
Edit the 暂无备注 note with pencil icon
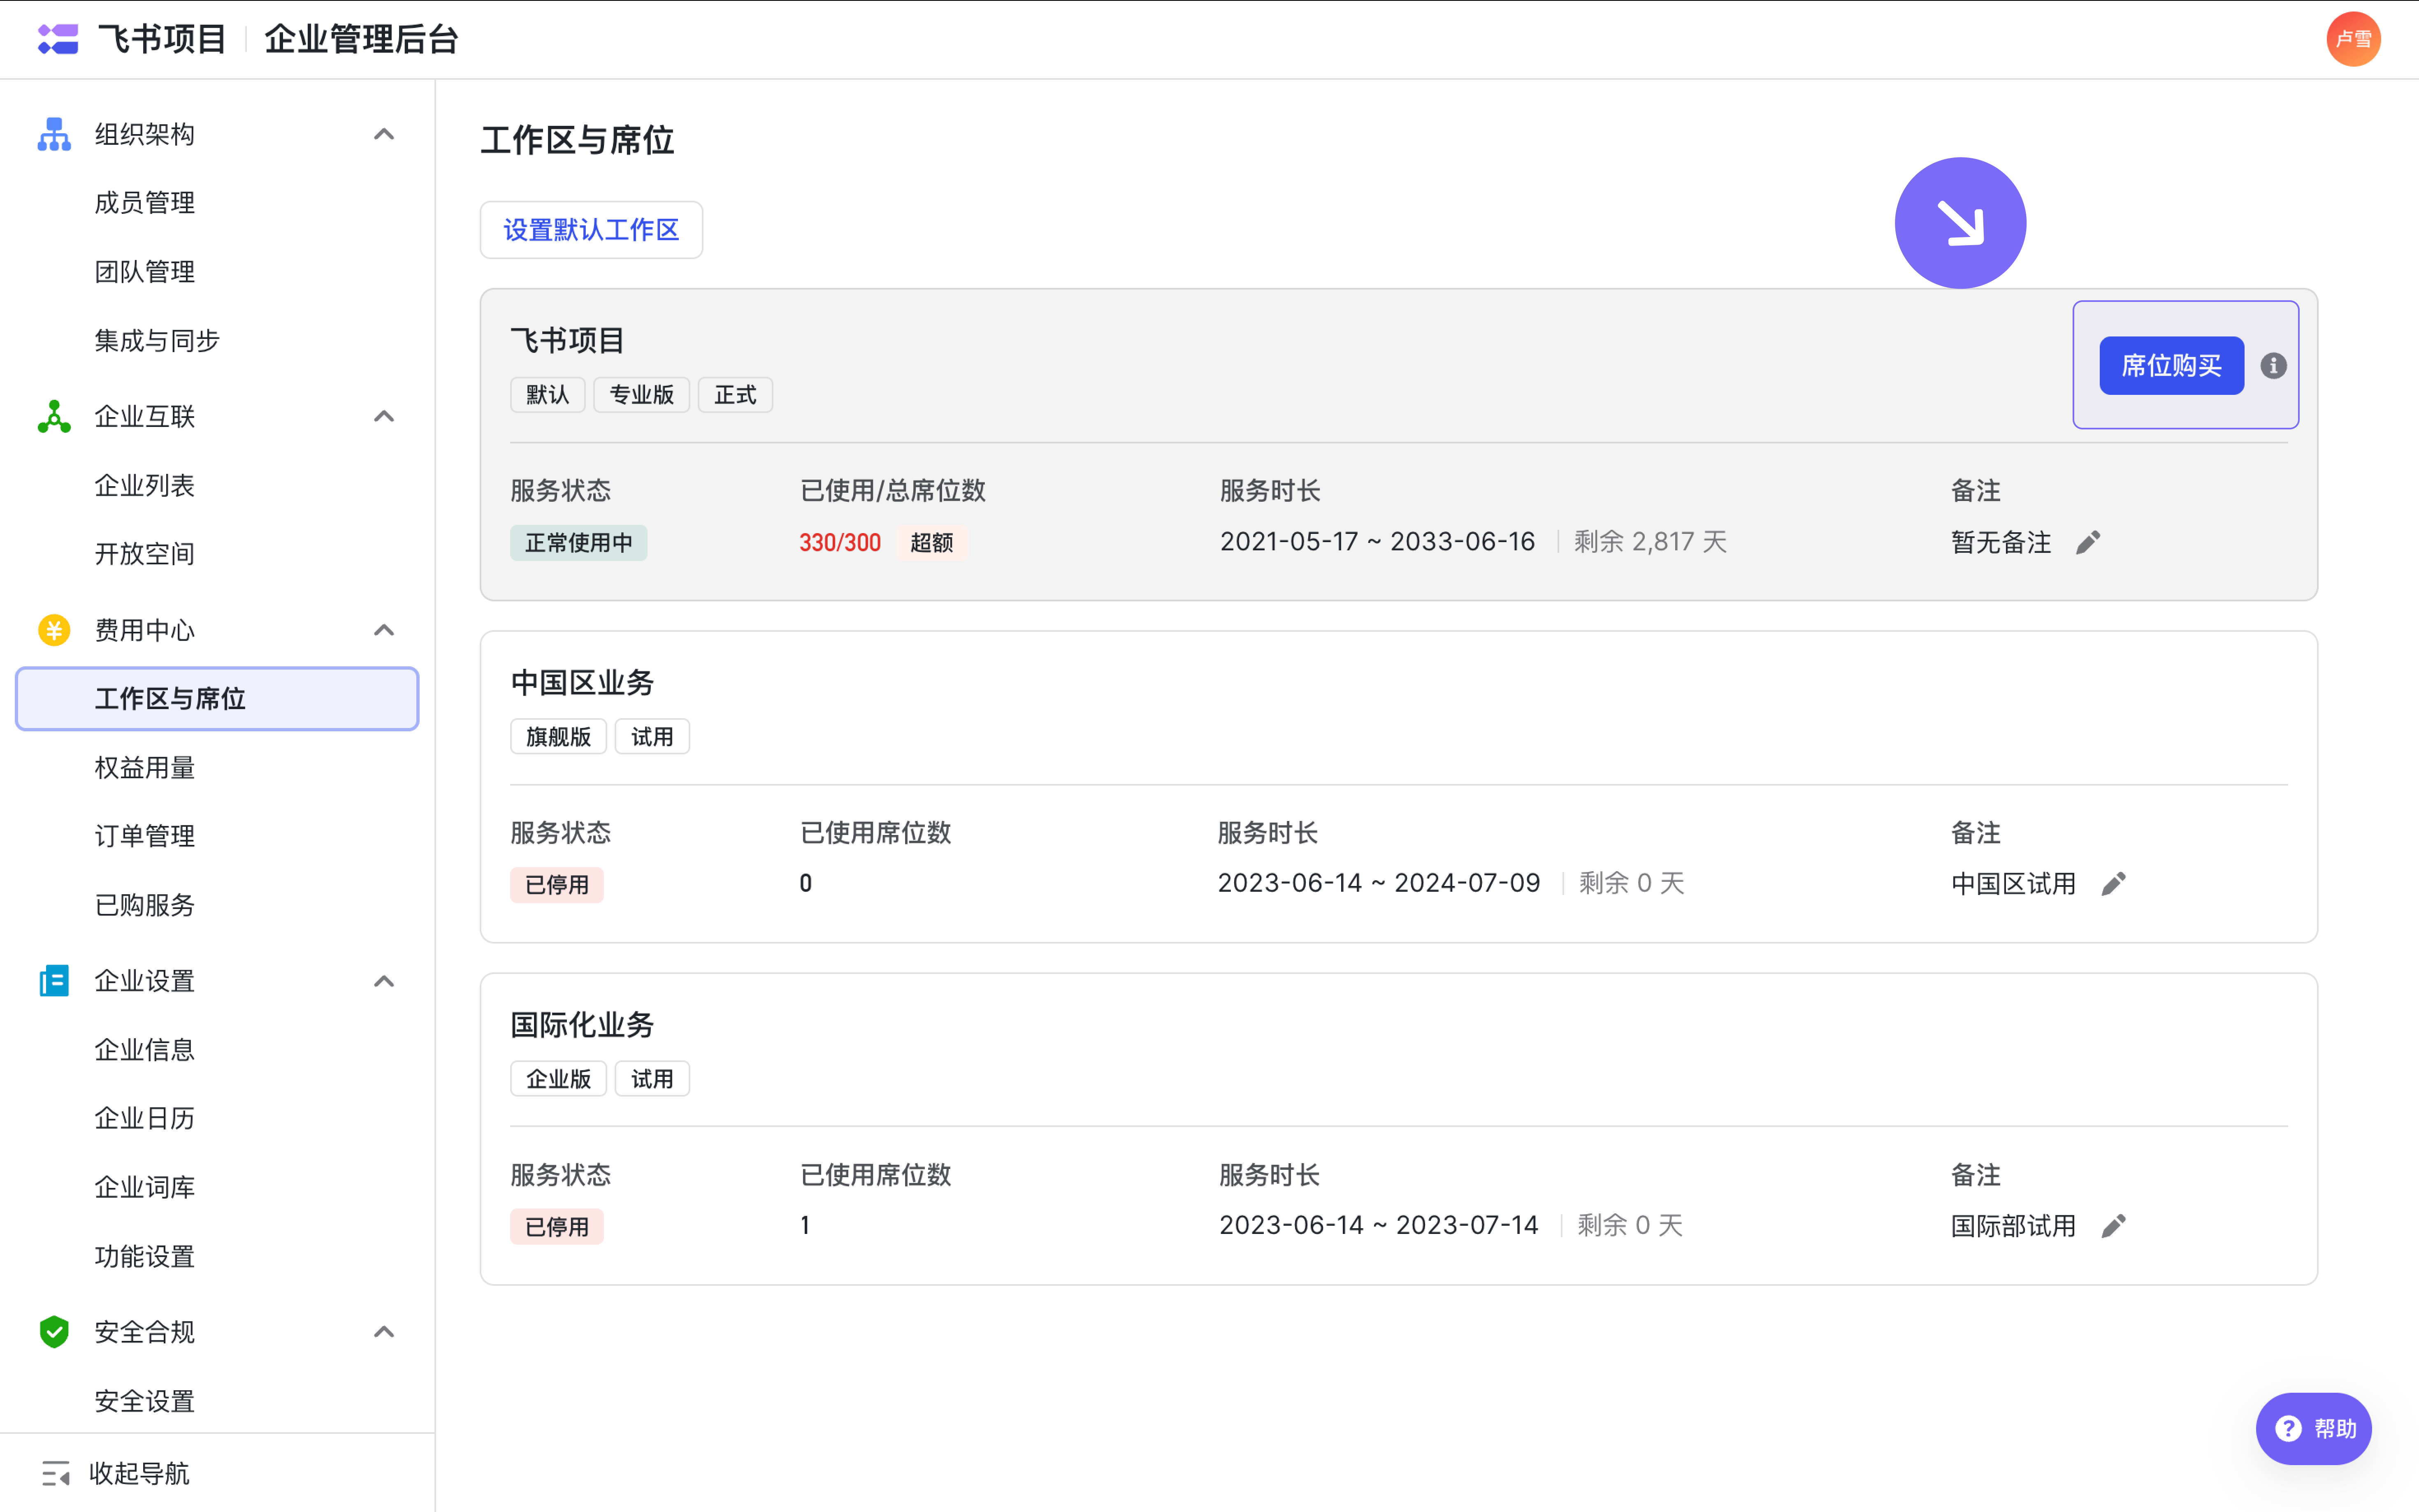tap(2088, 542)
